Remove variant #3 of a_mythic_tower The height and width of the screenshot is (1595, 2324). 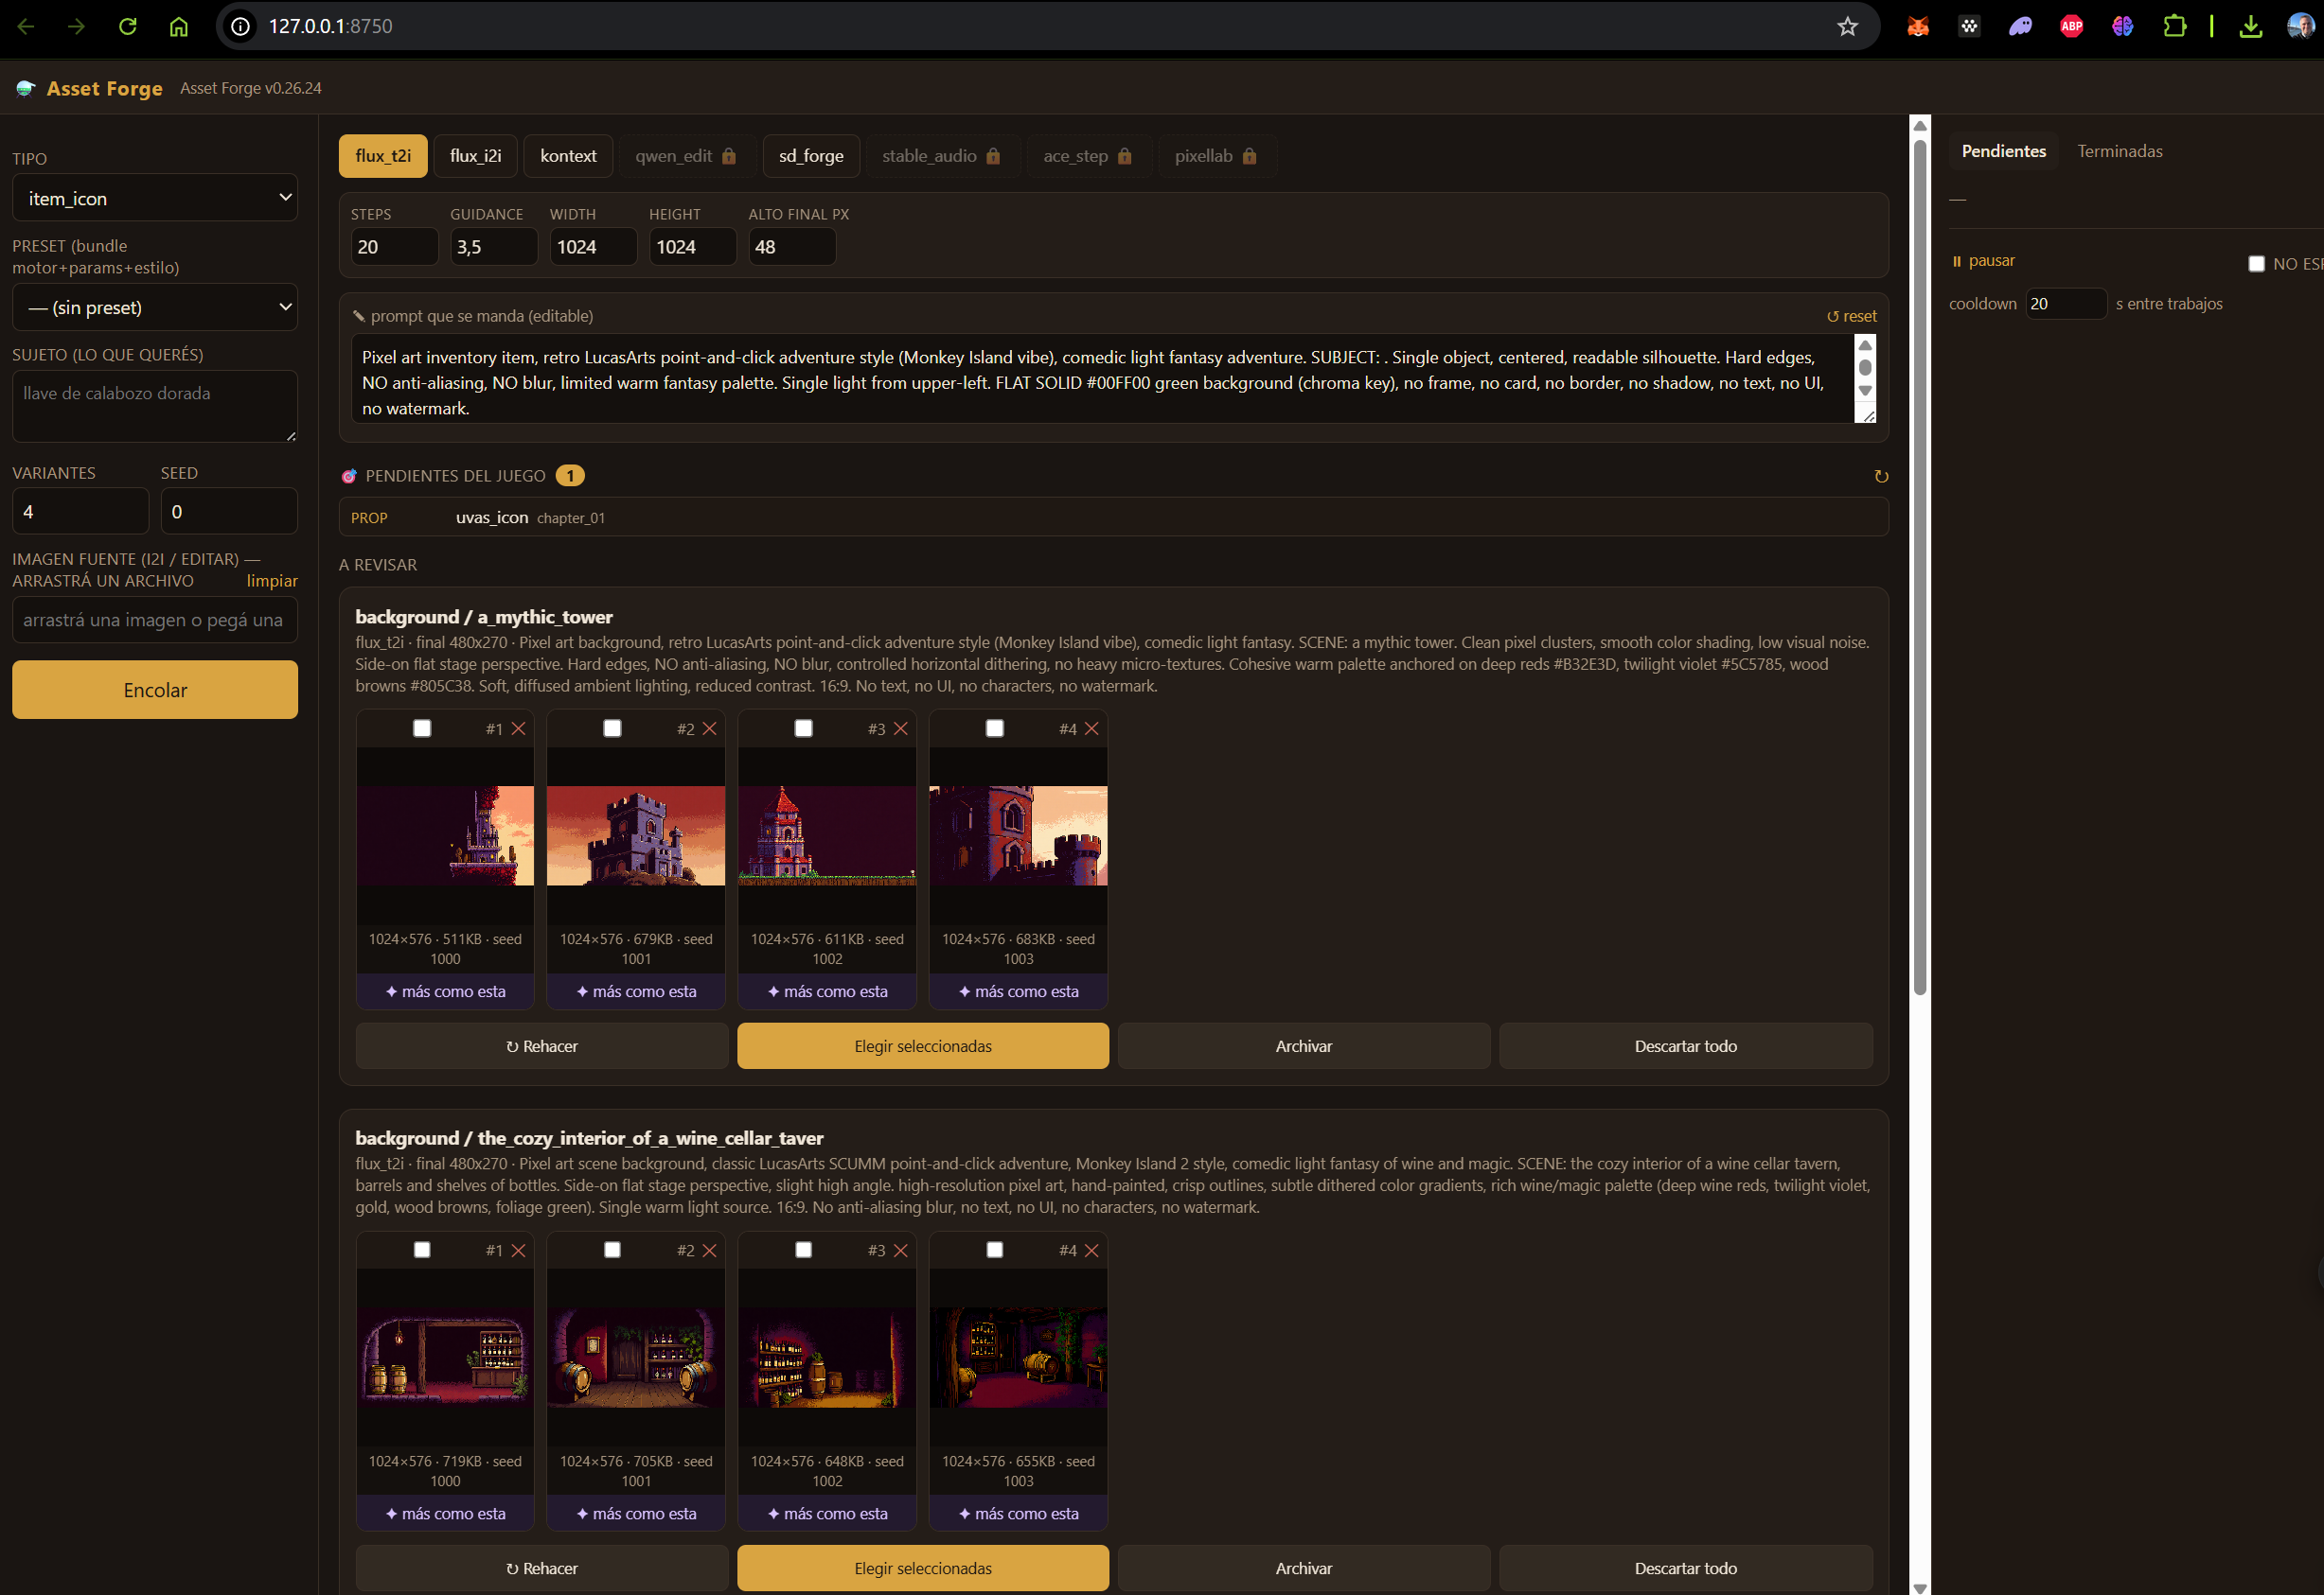(901, 728)
